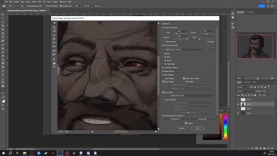Click the Reconstruct button
Screen dimensions: 277x156
point(175,119)
